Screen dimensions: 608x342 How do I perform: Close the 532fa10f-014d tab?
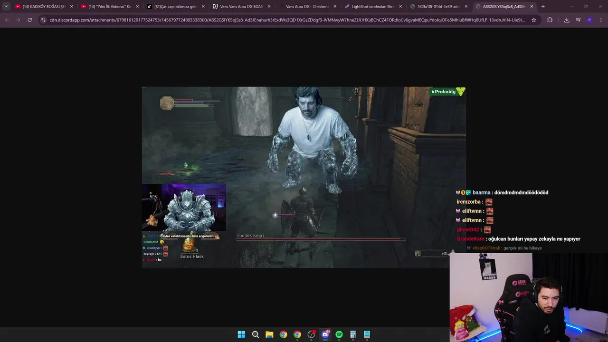(x=466, y=7)
